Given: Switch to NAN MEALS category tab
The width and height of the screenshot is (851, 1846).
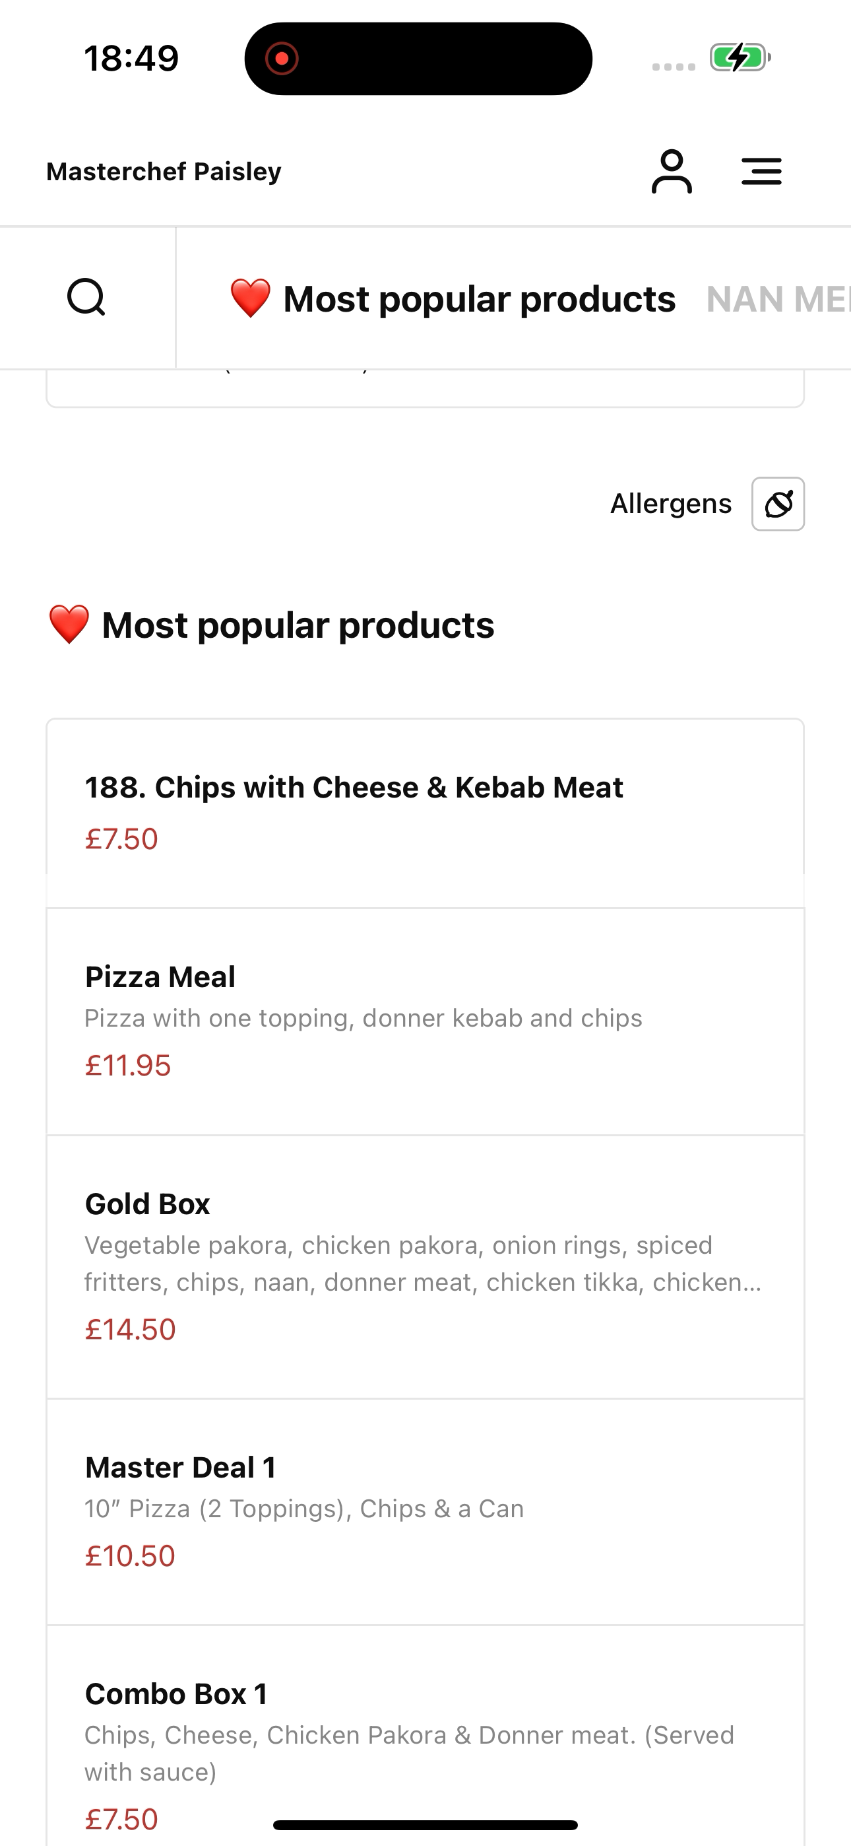Looking at the screenshot, I should pyautogui.click(x=778, y=299).
